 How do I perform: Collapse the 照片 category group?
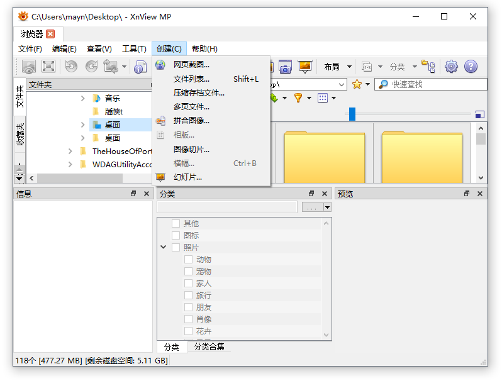click(164, 247)
